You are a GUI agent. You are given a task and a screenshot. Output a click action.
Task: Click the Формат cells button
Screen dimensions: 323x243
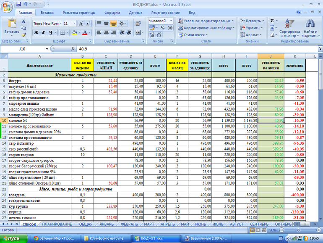click(251, 35)
